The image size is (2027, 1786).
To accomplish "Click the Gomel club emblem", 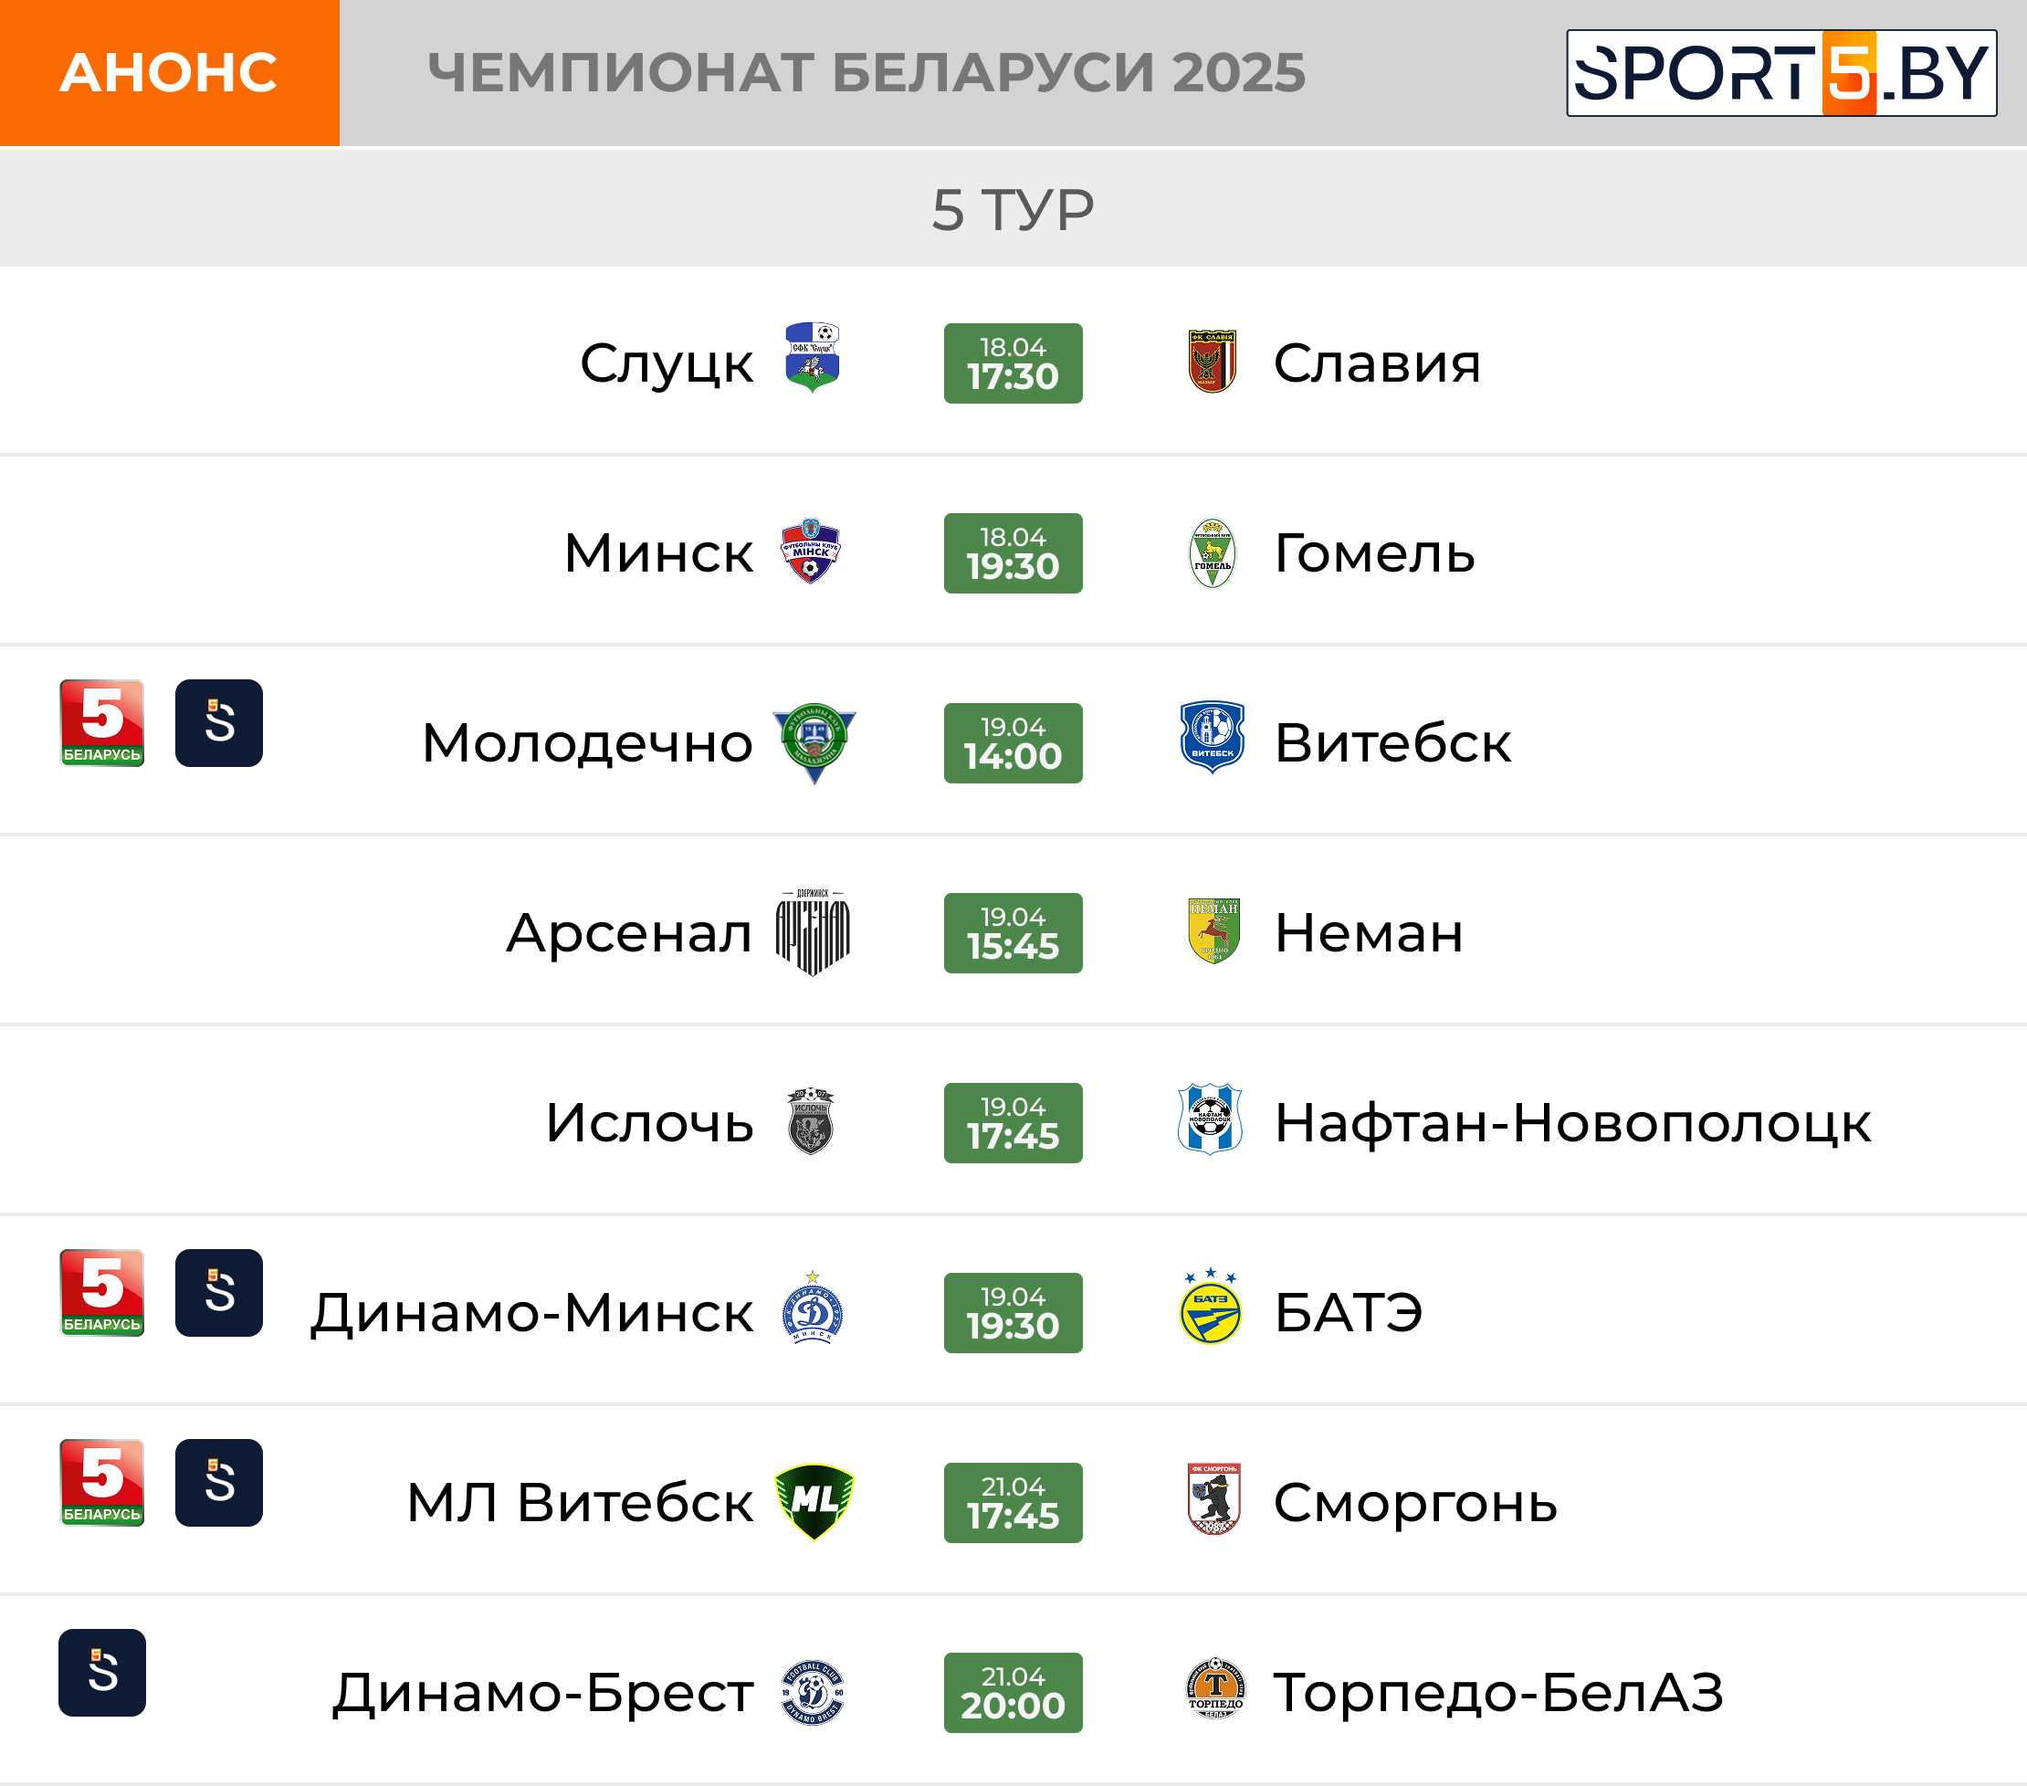I will [x=1212, y=553].
